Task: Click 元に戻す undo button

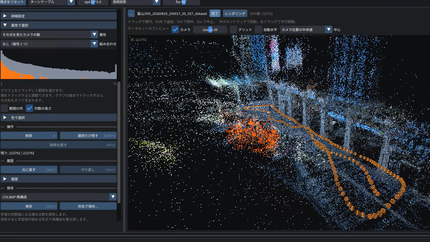Action: (29, 169)
